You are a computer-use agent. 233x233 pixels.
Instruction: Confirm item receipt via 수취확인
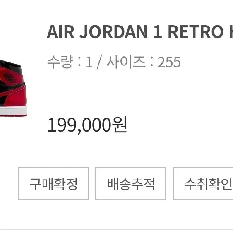(x=203, y=183)
